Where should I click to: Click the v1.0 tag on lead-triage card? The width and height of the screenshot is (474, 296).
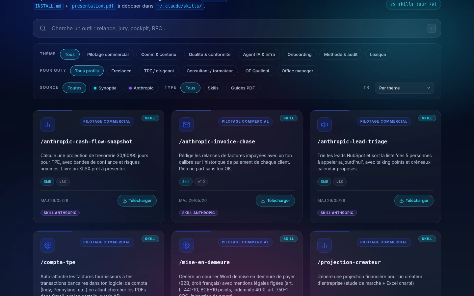[x=340, y=182]
